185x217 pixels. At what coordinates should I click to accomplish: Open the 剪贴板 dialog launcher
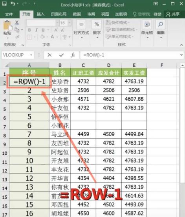[23, 45]
